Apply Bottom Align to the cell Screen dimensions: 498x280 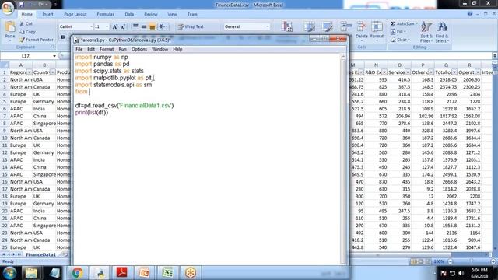coord(153,26)
